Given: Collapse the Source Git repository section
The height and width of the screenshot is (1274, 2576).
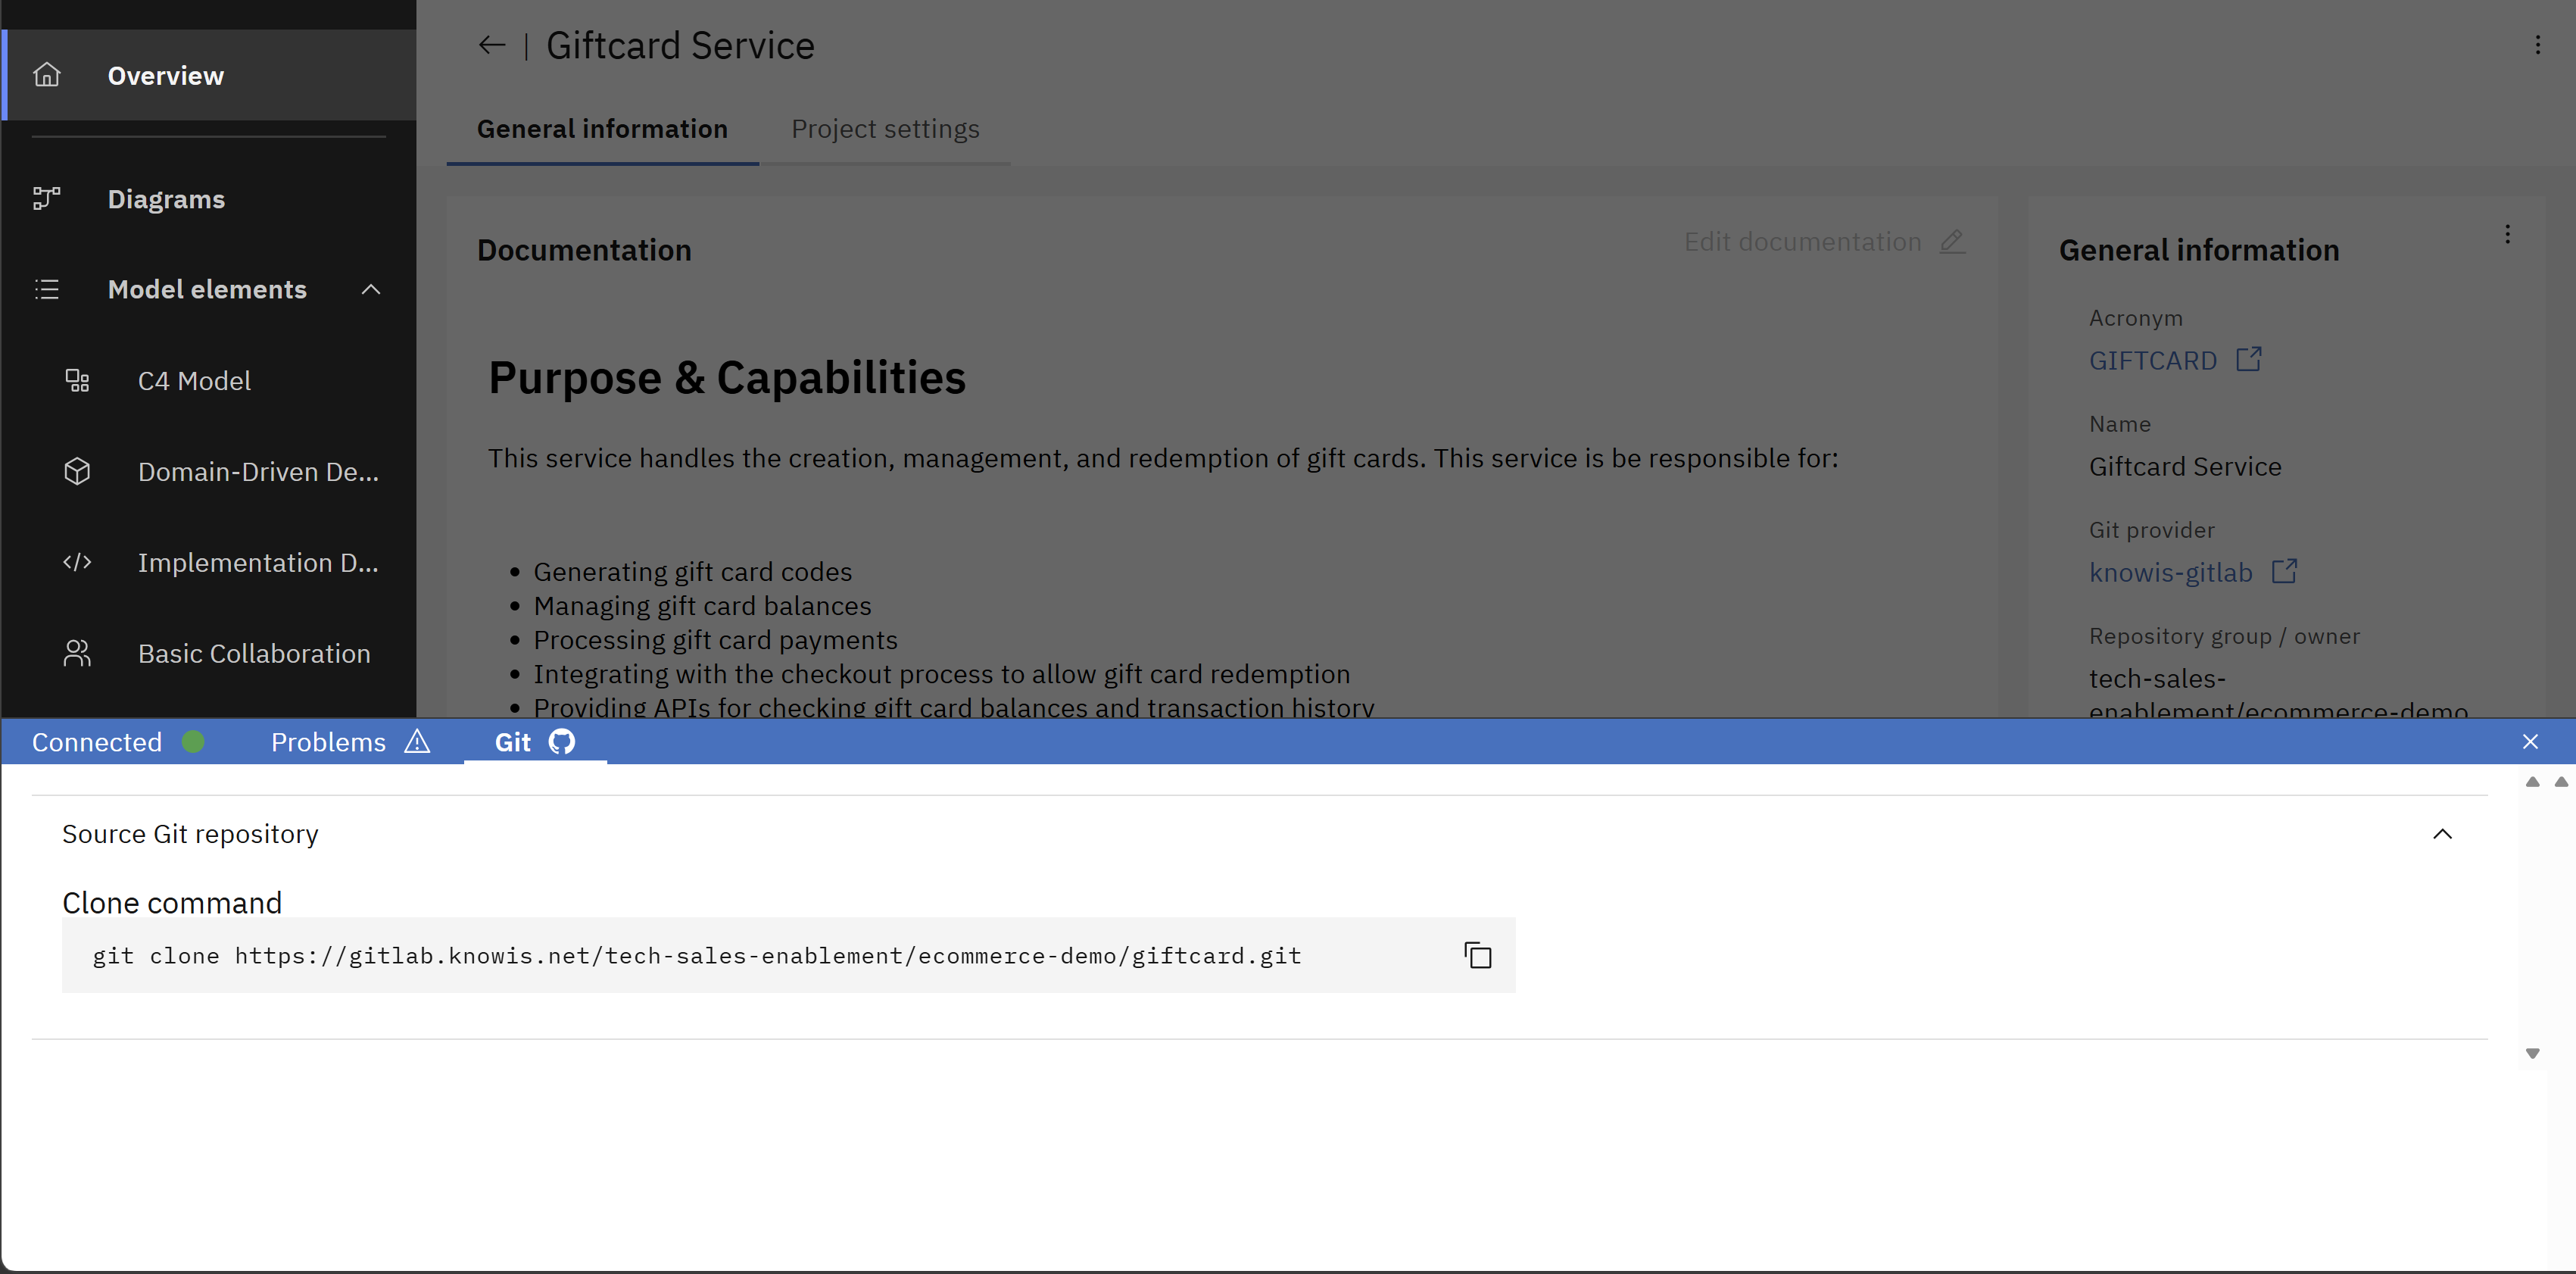Looking at the screenshot, I should tap(2442, 834).
